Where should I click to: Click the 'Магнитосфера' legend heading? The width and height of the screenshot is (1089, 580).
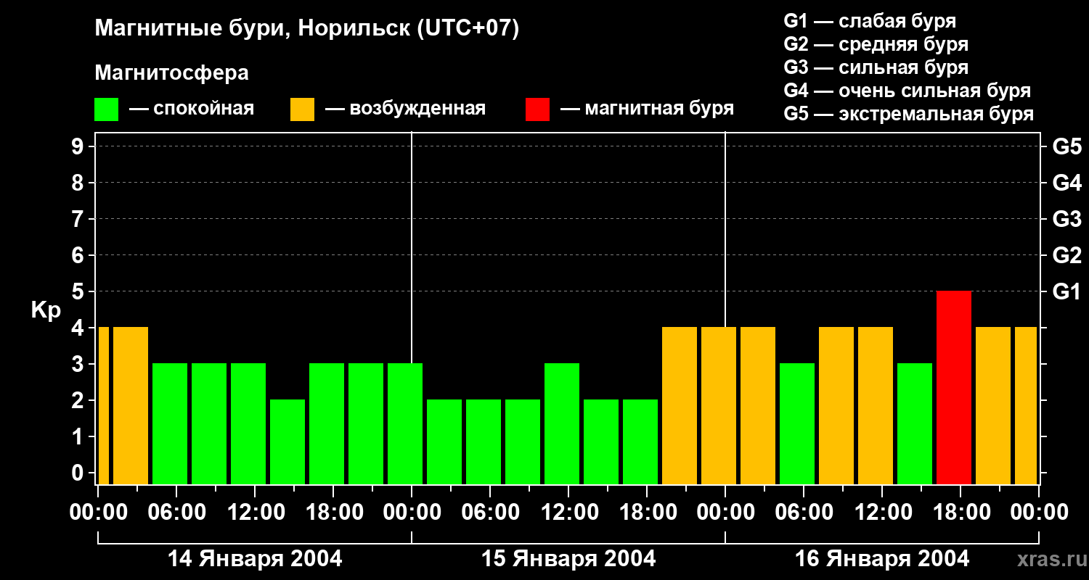171,73
